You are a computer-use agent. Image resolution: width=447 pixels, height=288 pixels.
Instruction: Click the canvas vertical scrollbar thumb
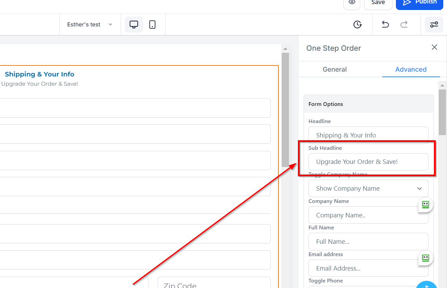coord(285,110)
